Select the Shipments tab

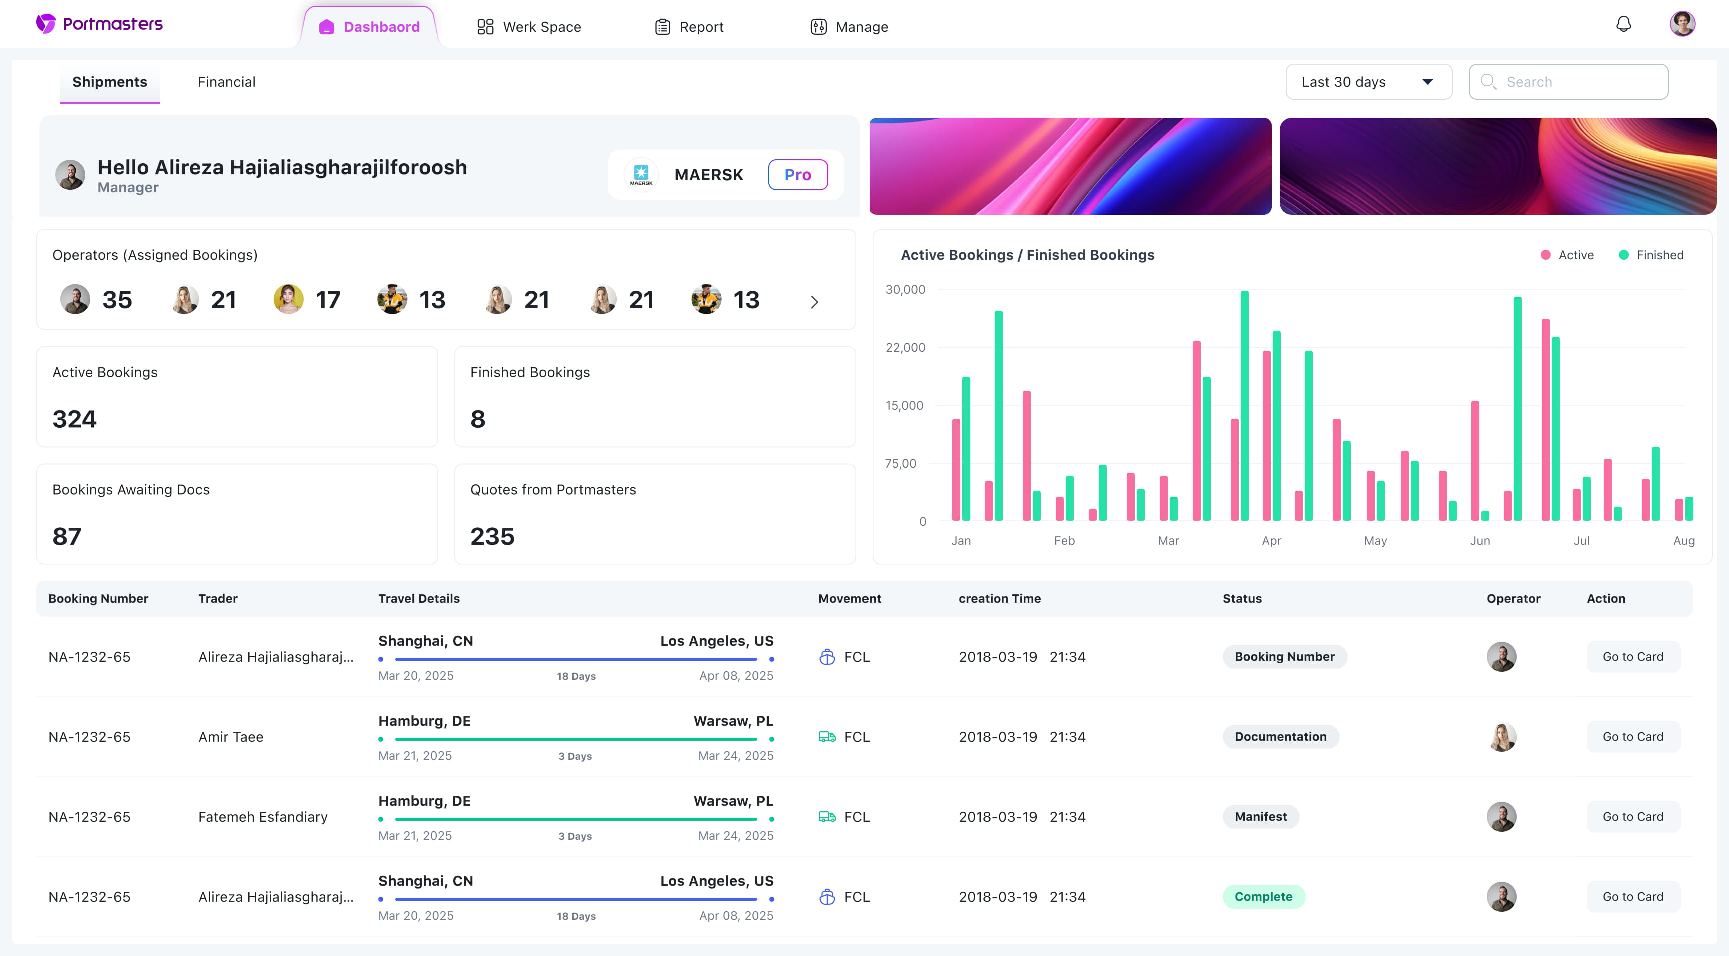(110, 82)
